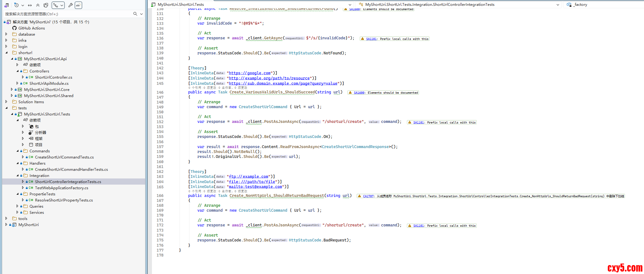Select TestWebApplicationFactory.cs file
Screen dimensions: 644x274
[62, 188]
